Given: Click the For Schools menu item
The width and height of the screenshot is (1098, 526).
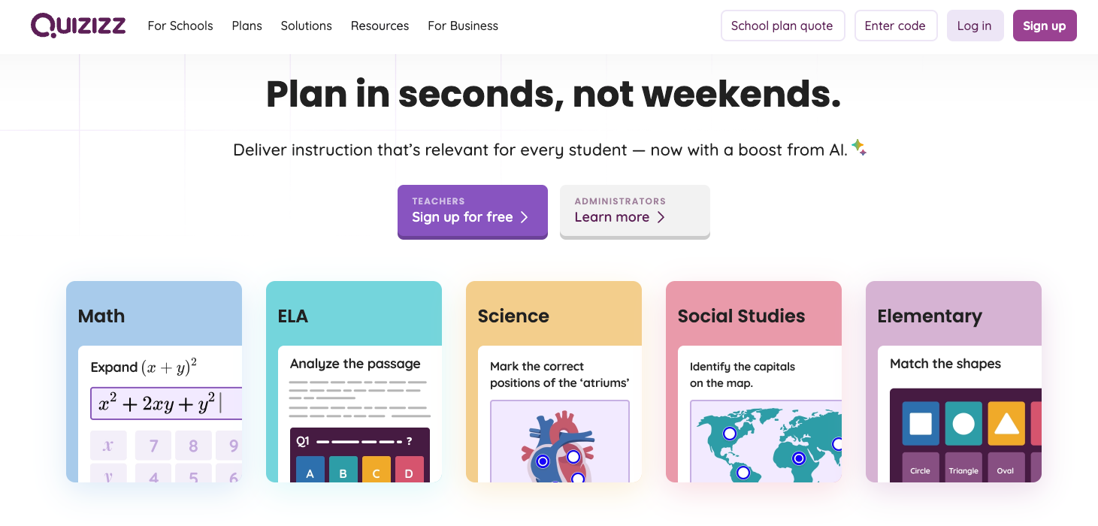Looking at the screenshot, I should coord(180,26).
